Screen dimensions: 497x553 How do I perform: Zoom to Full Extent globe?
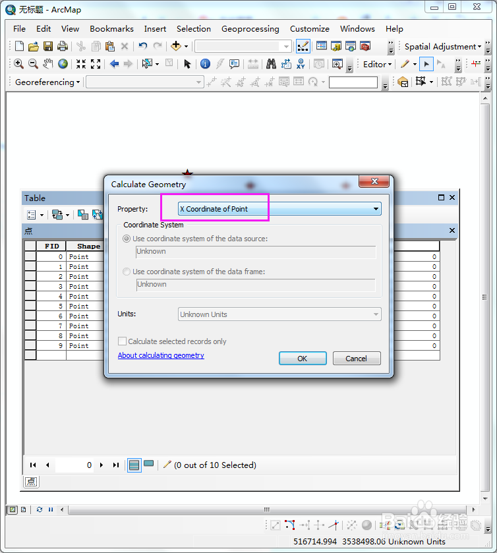[63, 64]
